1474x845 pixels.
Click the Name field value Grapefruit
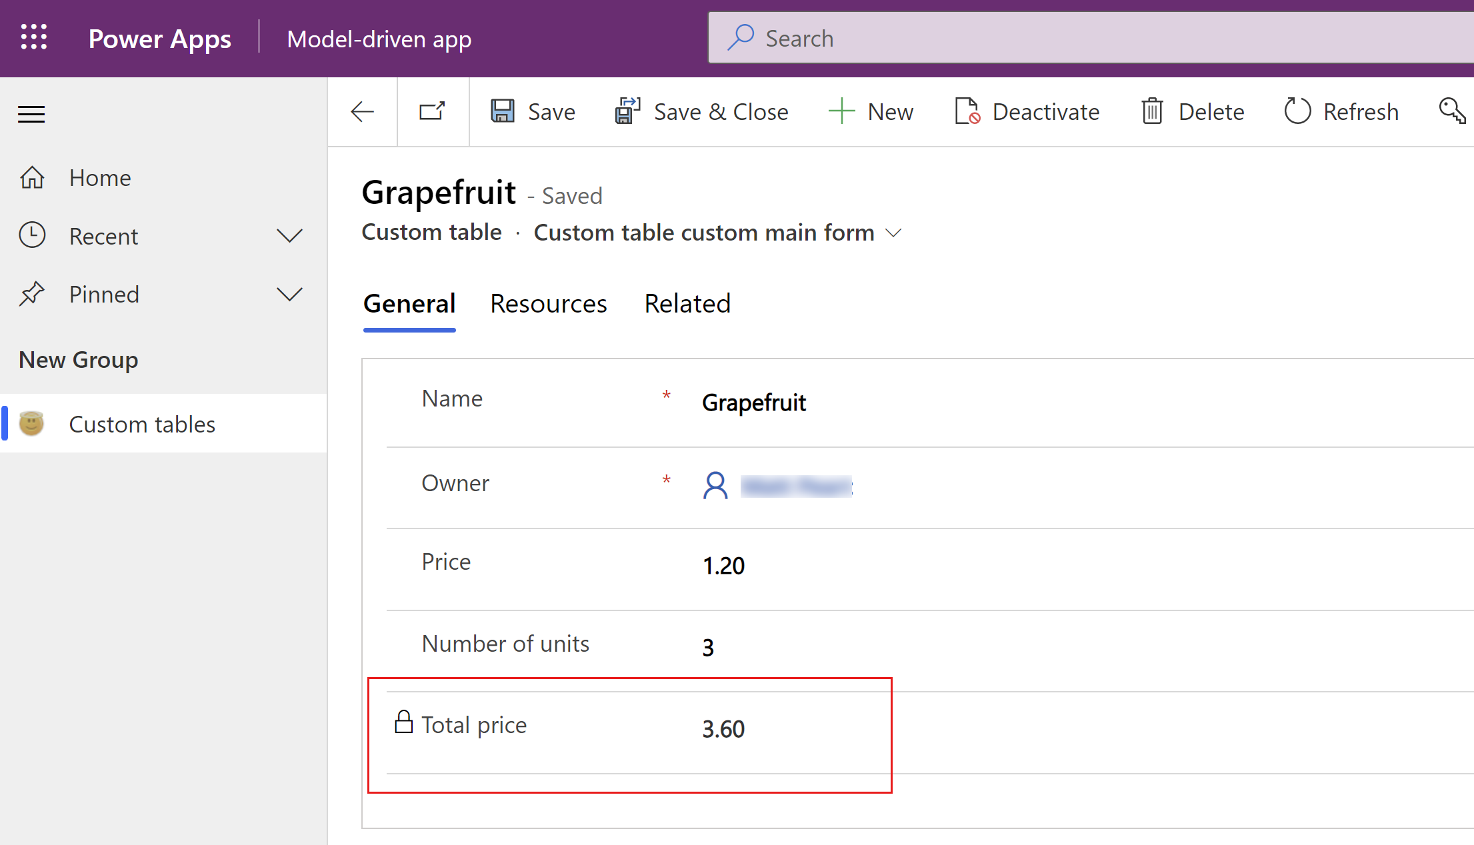tap(753, 403)
